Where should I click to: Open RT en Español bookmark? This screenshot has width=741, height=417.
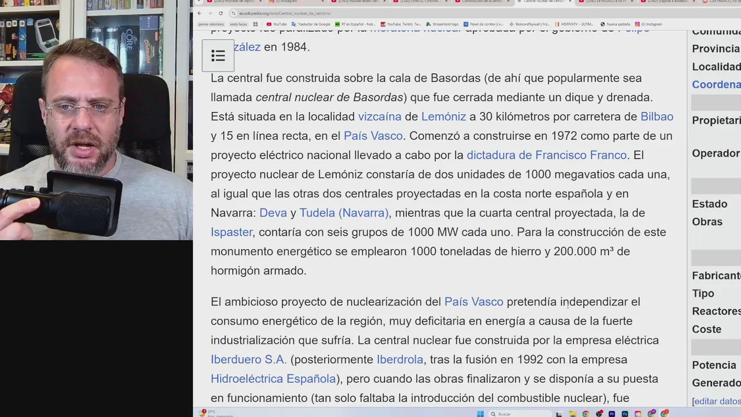355,24
